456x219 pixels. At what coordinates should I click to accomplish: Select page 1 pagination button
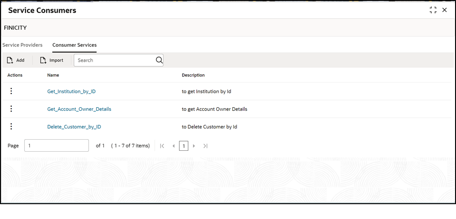tap(184, 146)
